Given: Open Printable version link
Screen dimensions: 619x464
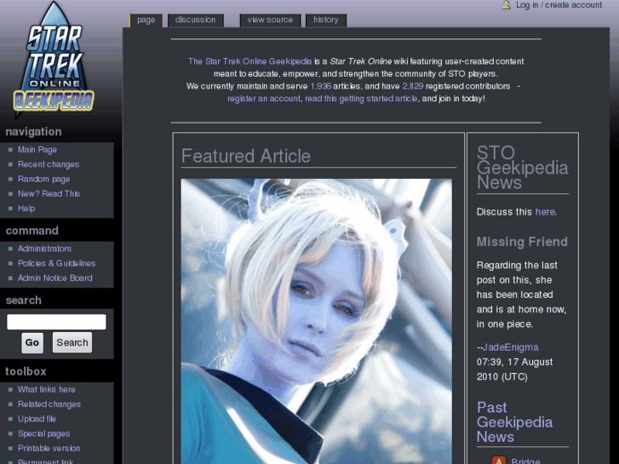Looking at the screenshot, I should click(49, 448).
